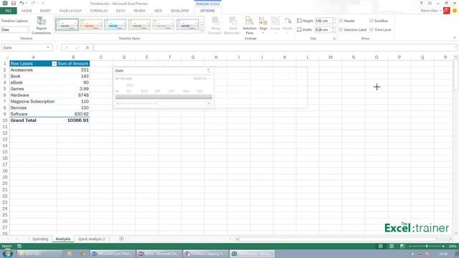This screenshot has width=459, height=258.
Task: Click the Bring Forward icon
Action: click(215, 21)
